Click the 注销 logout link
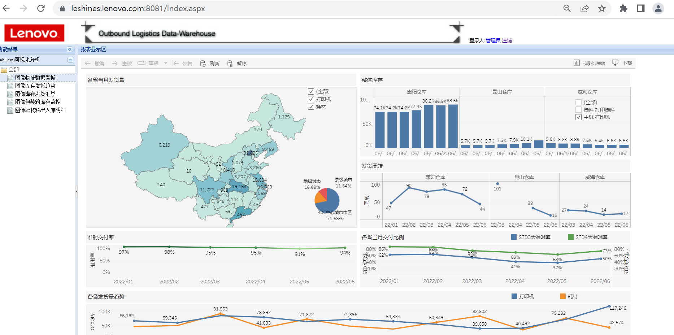 [506, 40]
